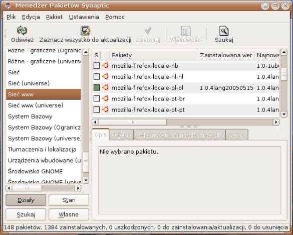Toggle installed status box of mozilla-firefox-locale-pl-pl
The width and height of the screenshot is (293, 235).
point(97,87)
